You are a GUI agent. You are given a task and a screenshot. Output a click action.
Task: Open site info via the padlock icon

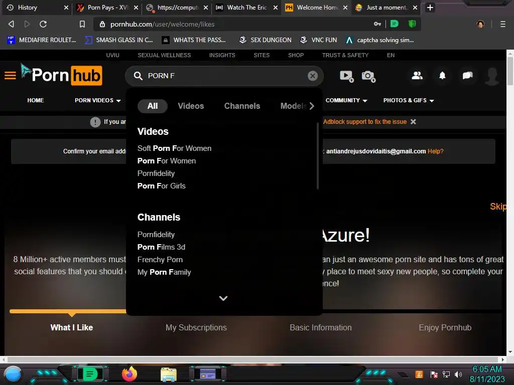(x=102, y=24)
